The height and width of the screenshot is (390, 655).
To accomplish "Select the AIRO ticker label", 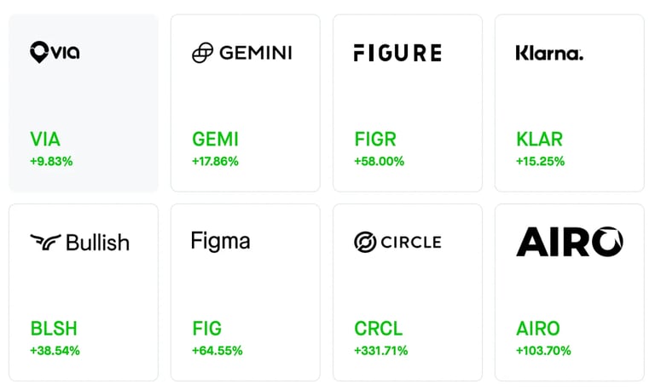I will [x=538, y=329].
